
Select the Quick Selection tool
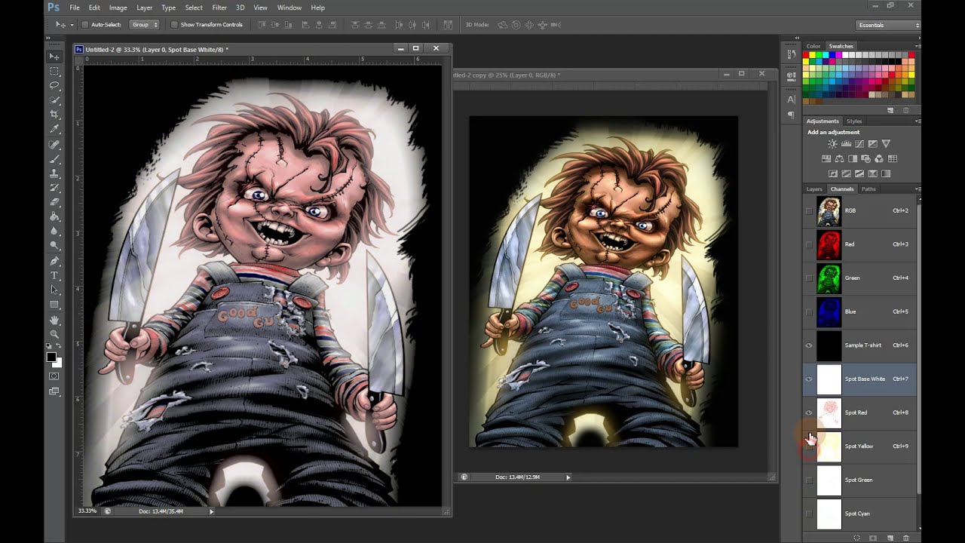pos(54,100)
